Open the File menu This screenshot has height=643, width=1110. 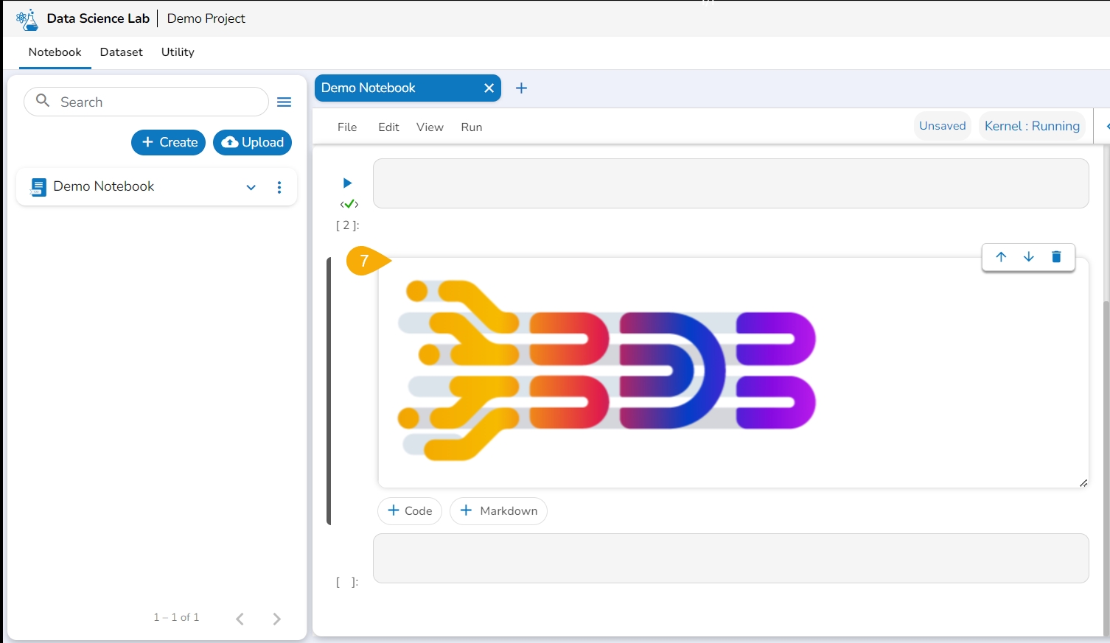click(347, 127)
